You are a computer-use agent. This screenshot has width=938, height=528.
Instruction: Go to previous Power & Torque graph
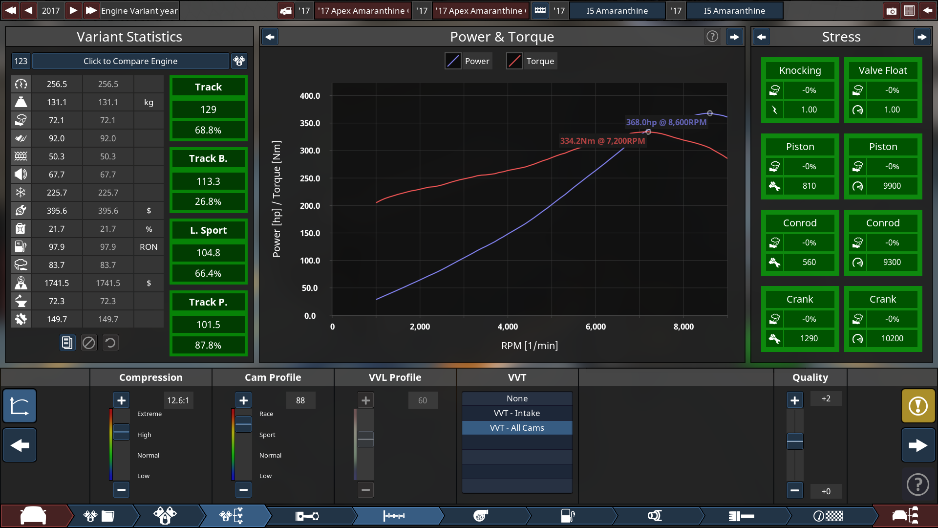tap(270, 37)
